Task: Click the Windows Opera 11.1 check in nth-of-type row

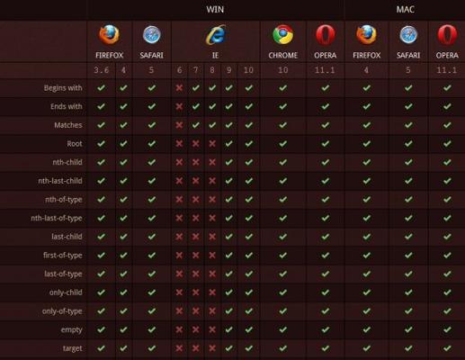Action: point(326,200)
